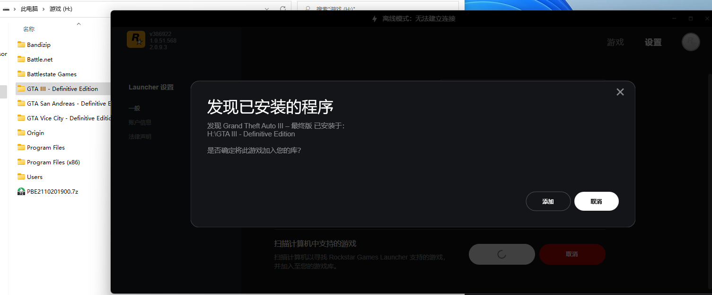Click the 7z archive file icon
This screenshot has height=295, width=712.
point(21,191)
